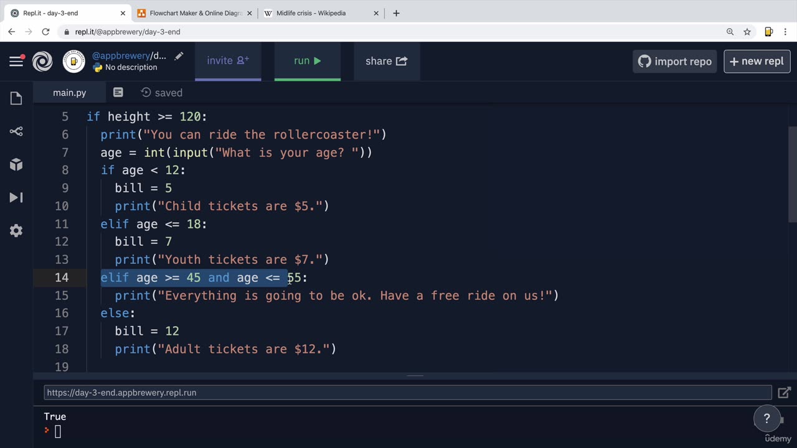Viewport: 797px width, 448px height.
Task: Click the 'else:' line
Action: (x=118, y=313)
